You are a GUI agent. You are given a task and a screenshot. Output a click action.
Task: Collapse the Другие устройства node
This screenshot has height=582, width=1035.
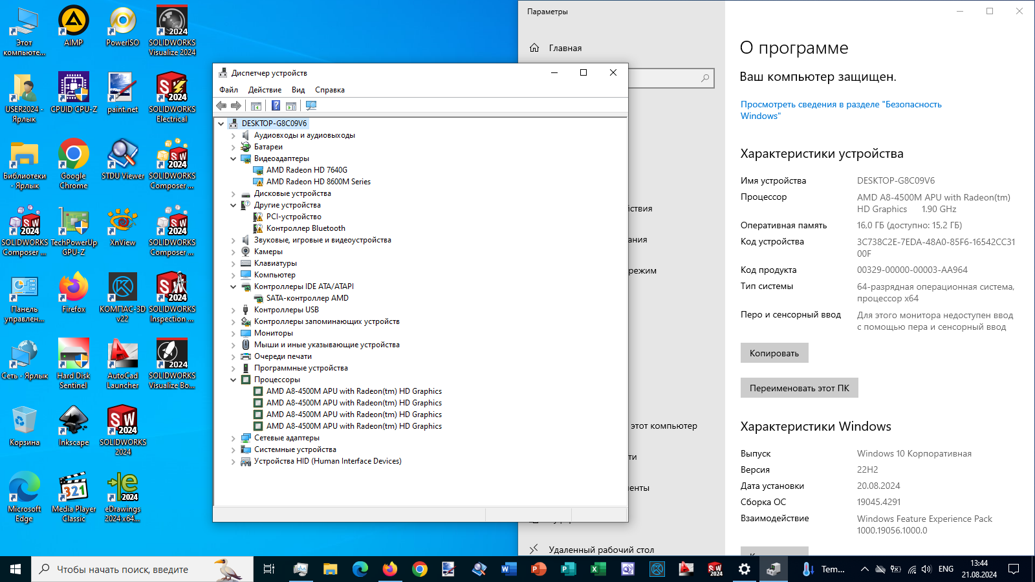pos(234,205)
